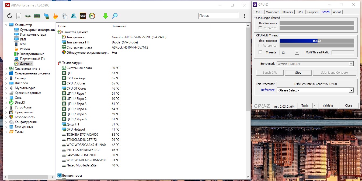
Task: Click the Reference link label in CPU-Z
Action: click(x=268, y=90)
